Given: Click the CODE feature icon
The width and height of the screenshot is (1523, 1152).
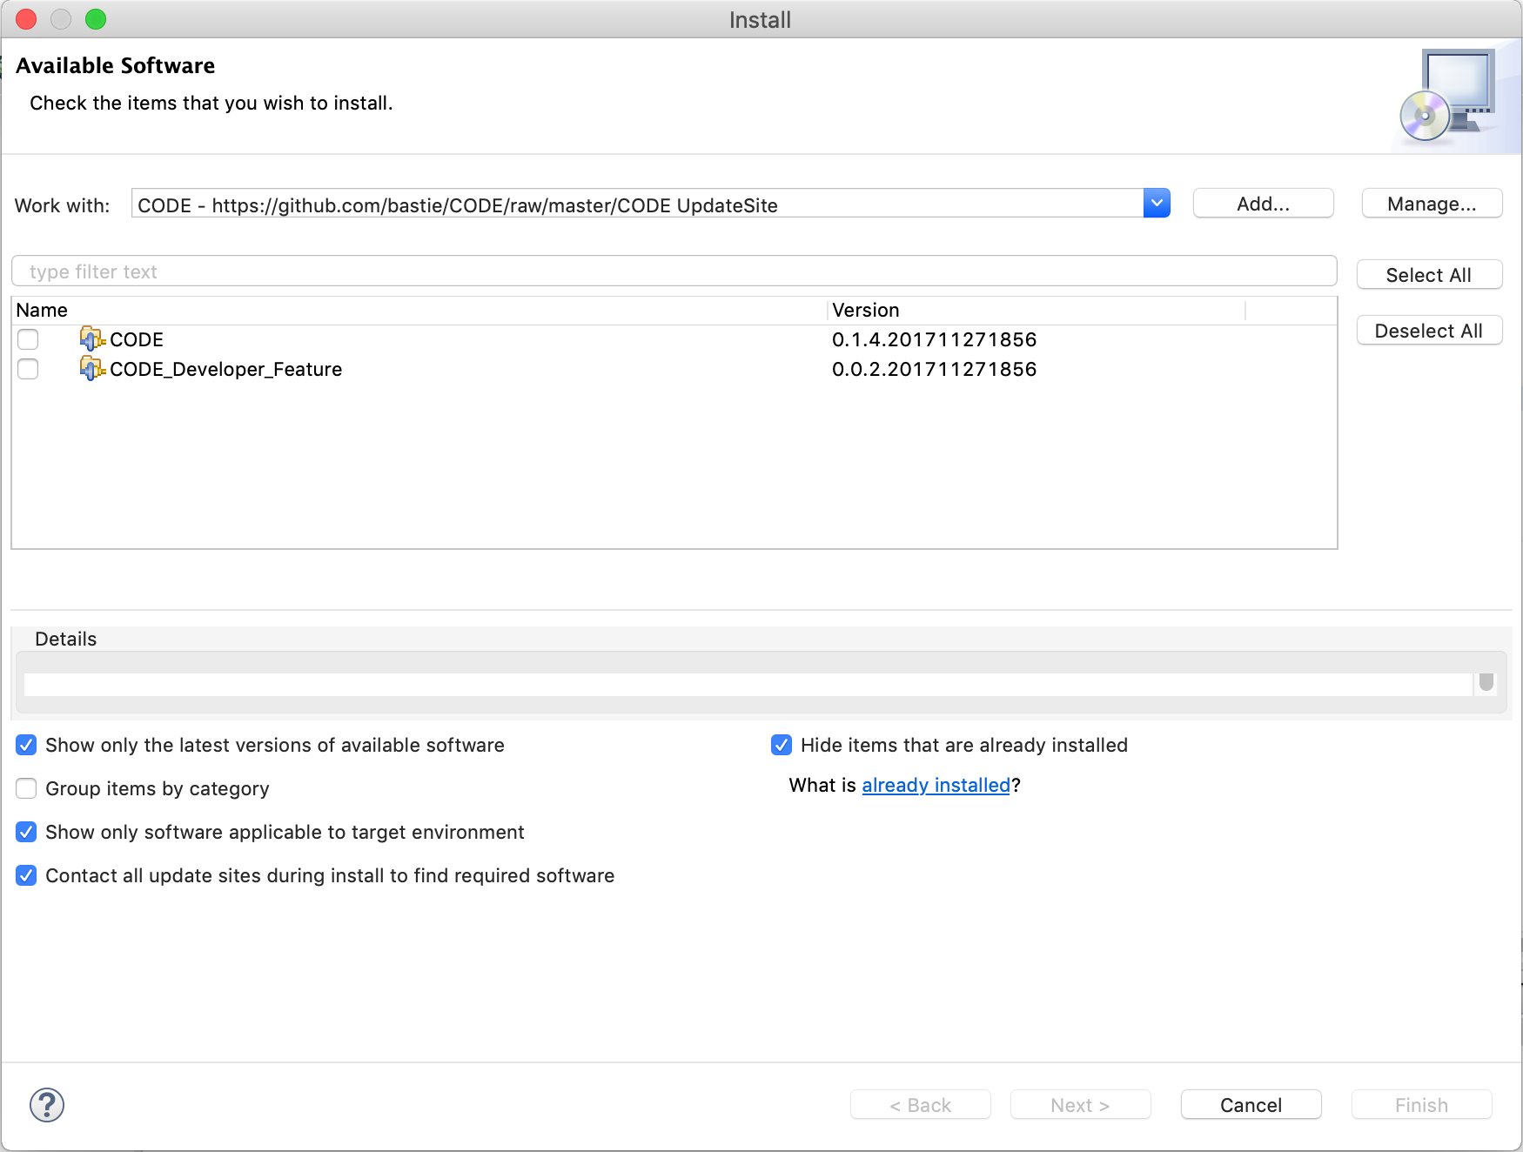Looking at the screenshot, I should click(92, 338).
